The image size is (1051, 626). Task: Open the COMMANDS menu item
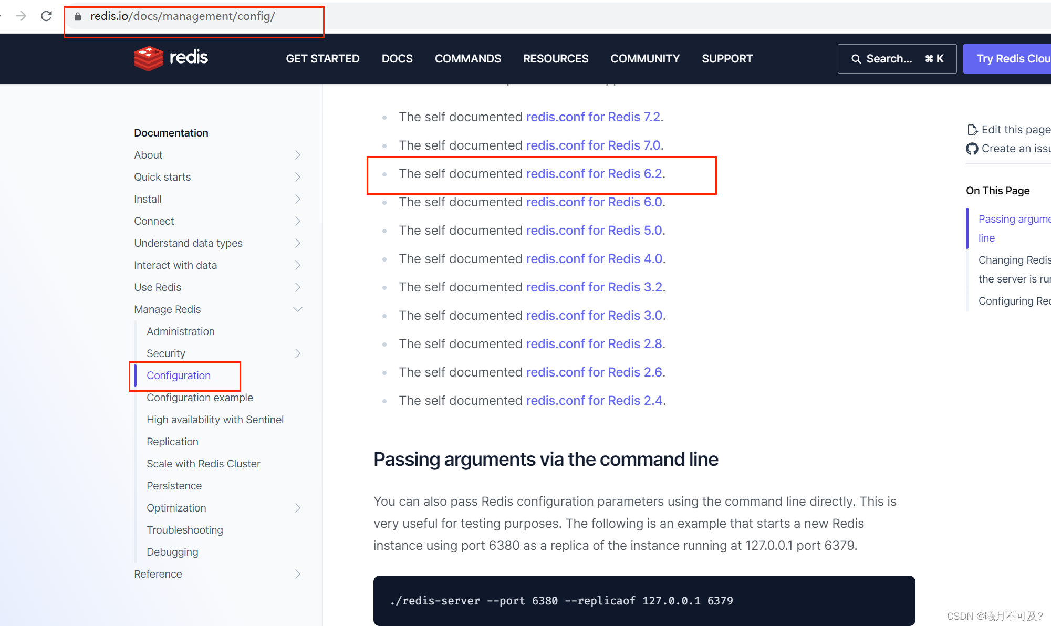point(468,59)
